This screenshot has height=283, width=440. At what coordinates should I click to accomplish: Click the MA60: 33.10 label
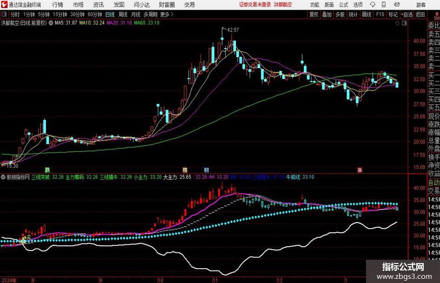click(147, 23)
